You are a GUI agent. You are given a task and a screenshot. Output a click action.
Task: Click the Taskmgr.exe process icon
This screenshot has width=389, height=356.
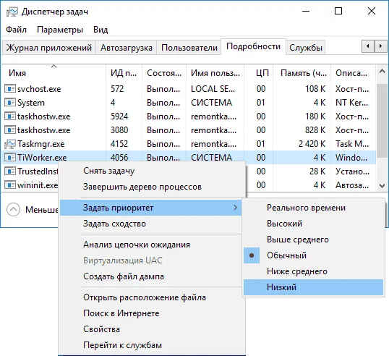(x=10, y=144)
